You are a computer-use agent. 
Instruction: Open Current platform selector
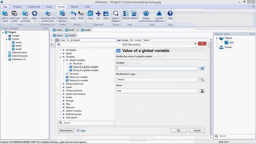point(159,16)
